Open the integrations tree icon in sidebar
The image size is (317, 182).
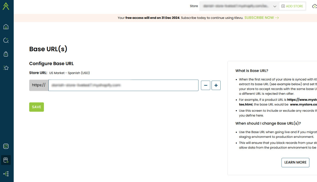[x=6, y=174]
